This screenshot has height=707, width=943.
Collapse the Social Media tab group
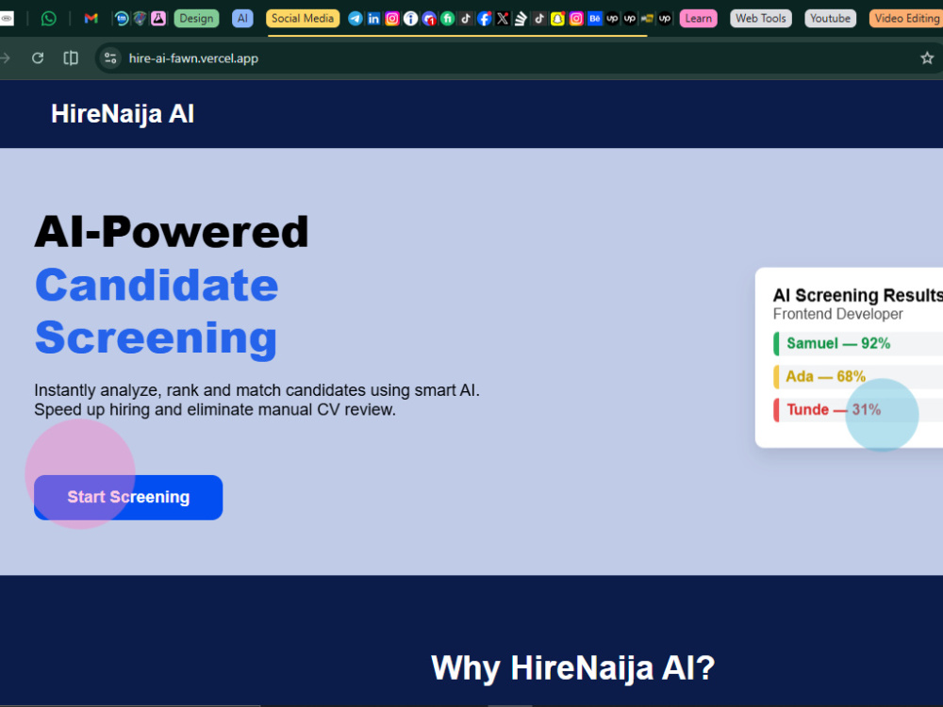tap(303, 19)
